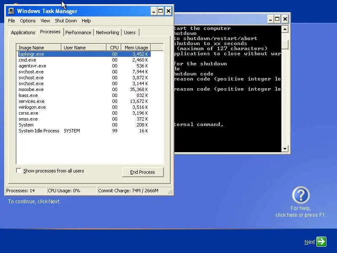Minimize the command prompt window
337x253 pixels.
tap(270, 19)
